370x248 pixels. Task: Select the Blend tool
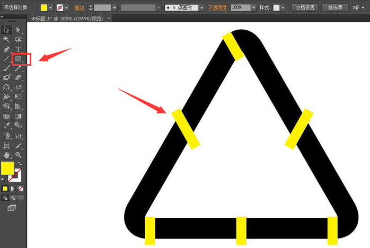click(18, 126)
